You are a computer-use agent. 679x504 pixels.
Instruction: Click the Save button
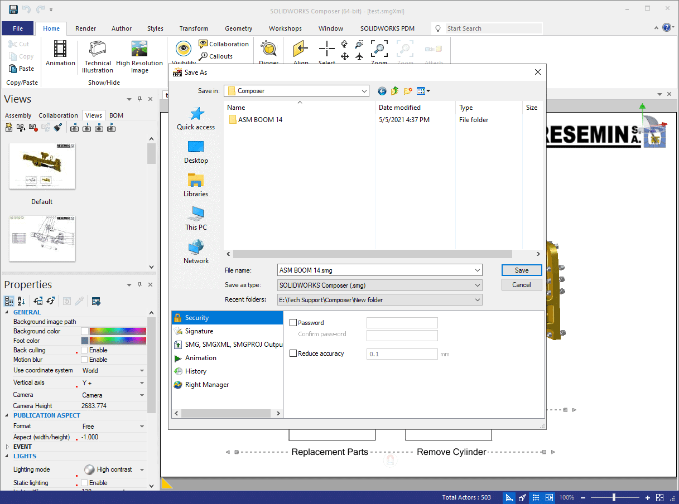(x=521, y=269)
